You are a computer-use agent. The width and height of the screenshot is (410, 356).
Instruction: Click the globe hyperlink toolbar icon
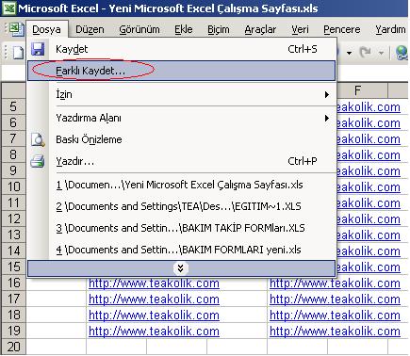pos(402,53)
